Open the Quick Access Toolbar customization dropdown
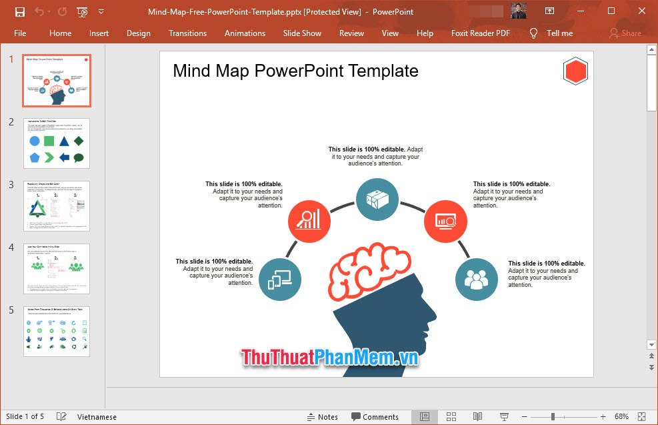The image size is (658, 425). tap(101, 11)
